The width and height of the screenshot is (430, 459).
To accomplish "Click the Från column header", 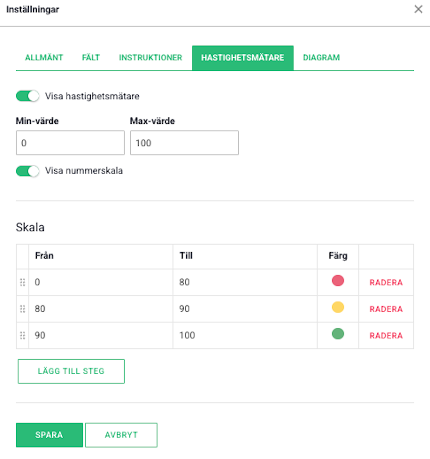I will pos(44,256).
